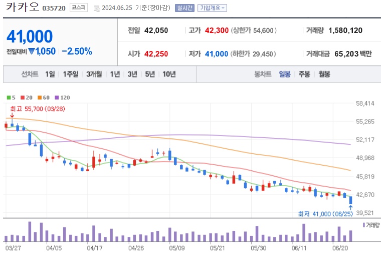This screenshot has width=381, height=254.
Task: Click the purple 120-day average legend swatch
Action: pyautogui.click(x=57, y=97)
